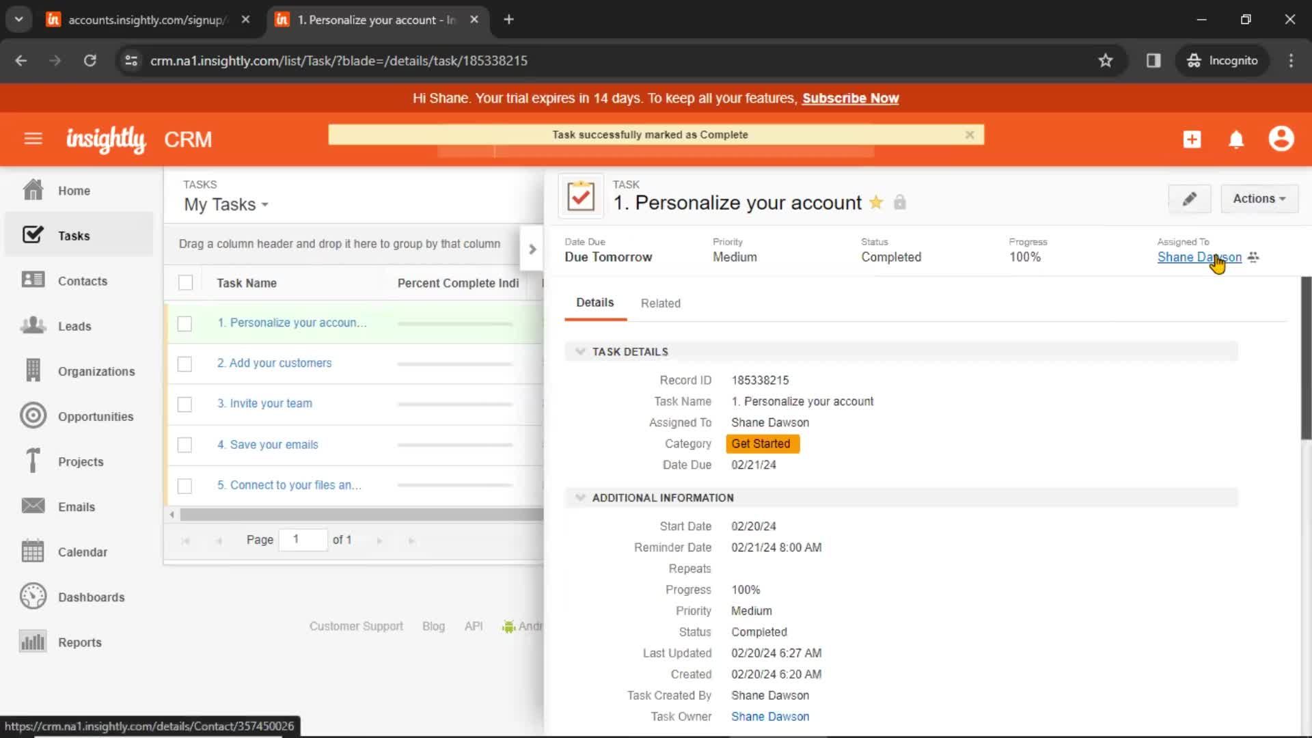
Task: Open the browser tab search dropdown
Action: (x=19, y=19)
